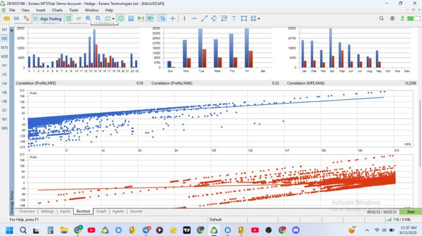Switch chart to line graph

[78, 18]
